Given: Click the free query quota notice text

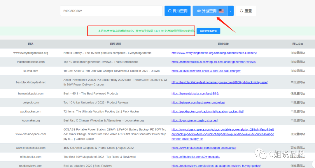Looking at the screenshot, I should point(146,31).
